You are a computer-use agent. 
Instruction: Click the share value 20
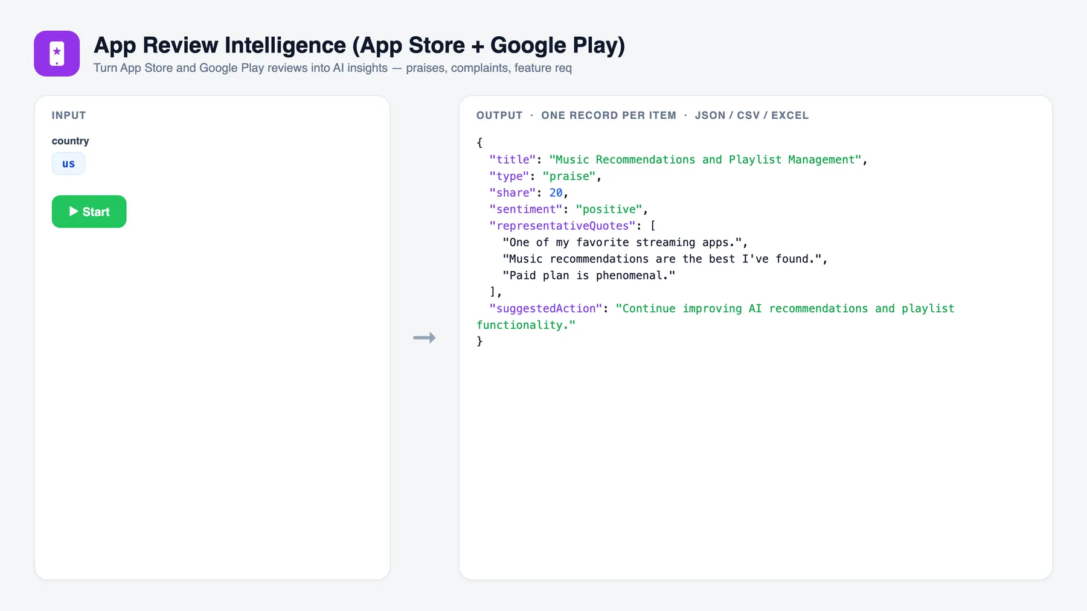point(556,193)
